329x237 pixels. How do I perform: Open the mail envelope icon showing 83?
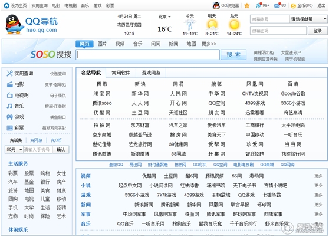(277, 5)
